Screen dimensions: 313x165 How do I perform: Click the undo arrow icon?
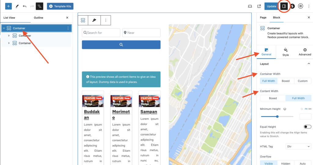[x=24, y=6]
